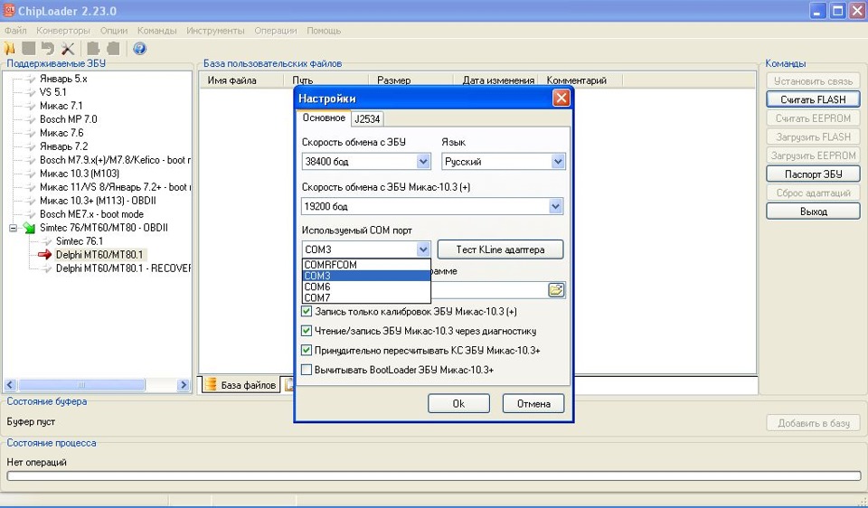Select Delphi MT60/MT80.1 - RECOVER tree item
This screenshot has width=868, height=508.
pyautogui.click(x=123, y=268)
